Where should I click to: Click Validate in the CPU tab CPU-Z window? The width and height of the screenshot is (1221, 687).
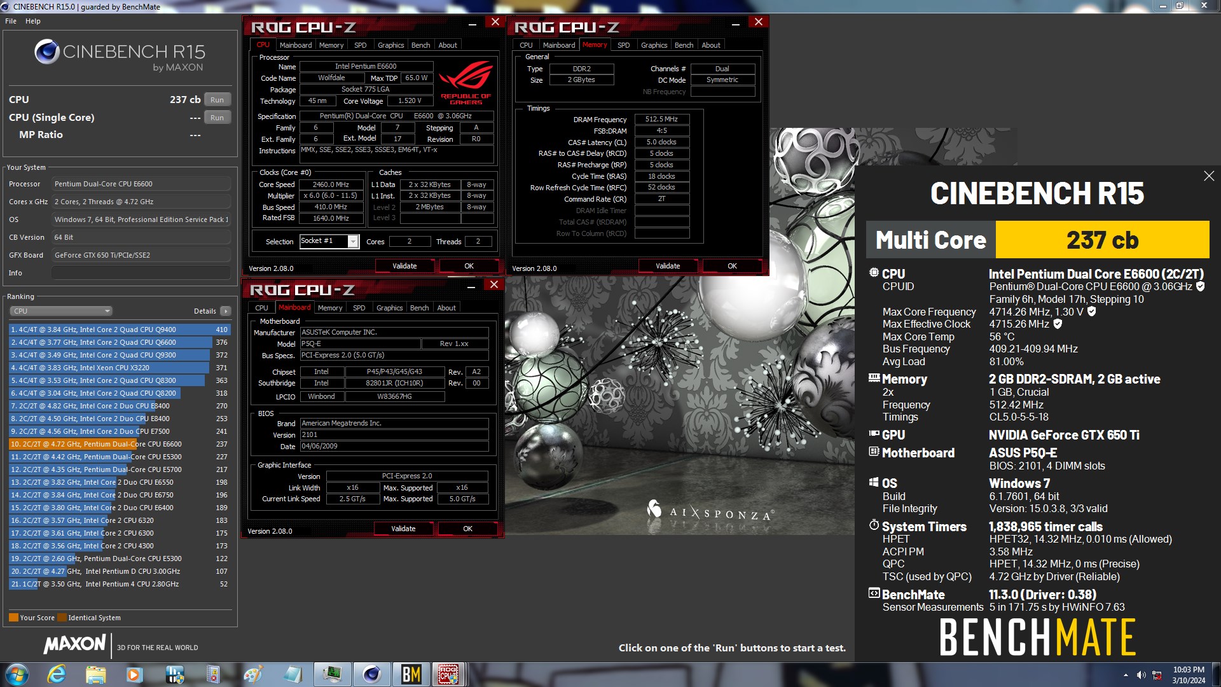click(404, 266)
